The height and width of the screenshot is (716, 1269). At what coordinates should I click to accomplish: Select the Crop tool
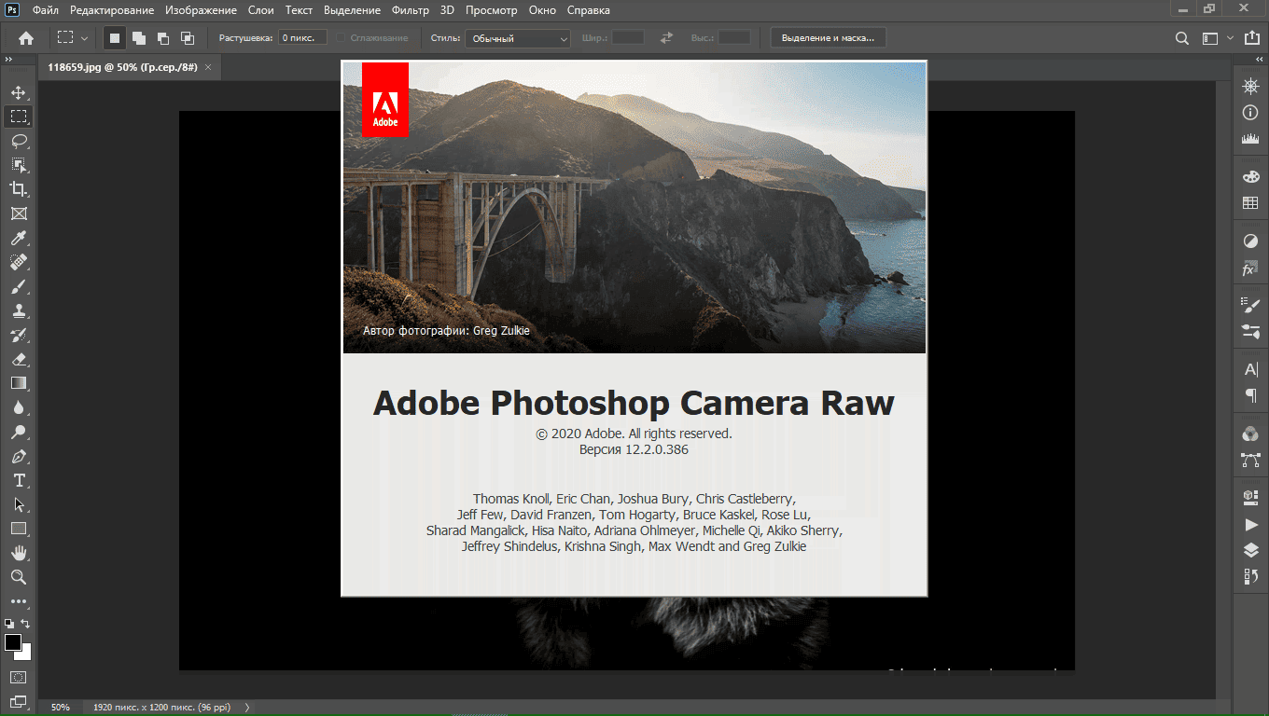click(x=18, y=189)
